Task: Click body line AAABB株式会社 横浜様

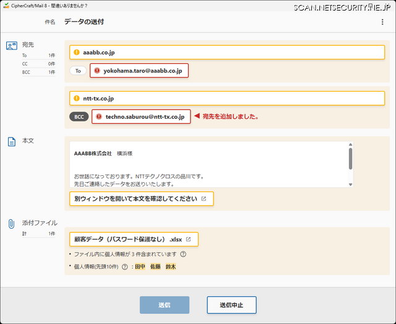Action: (103, 154)
